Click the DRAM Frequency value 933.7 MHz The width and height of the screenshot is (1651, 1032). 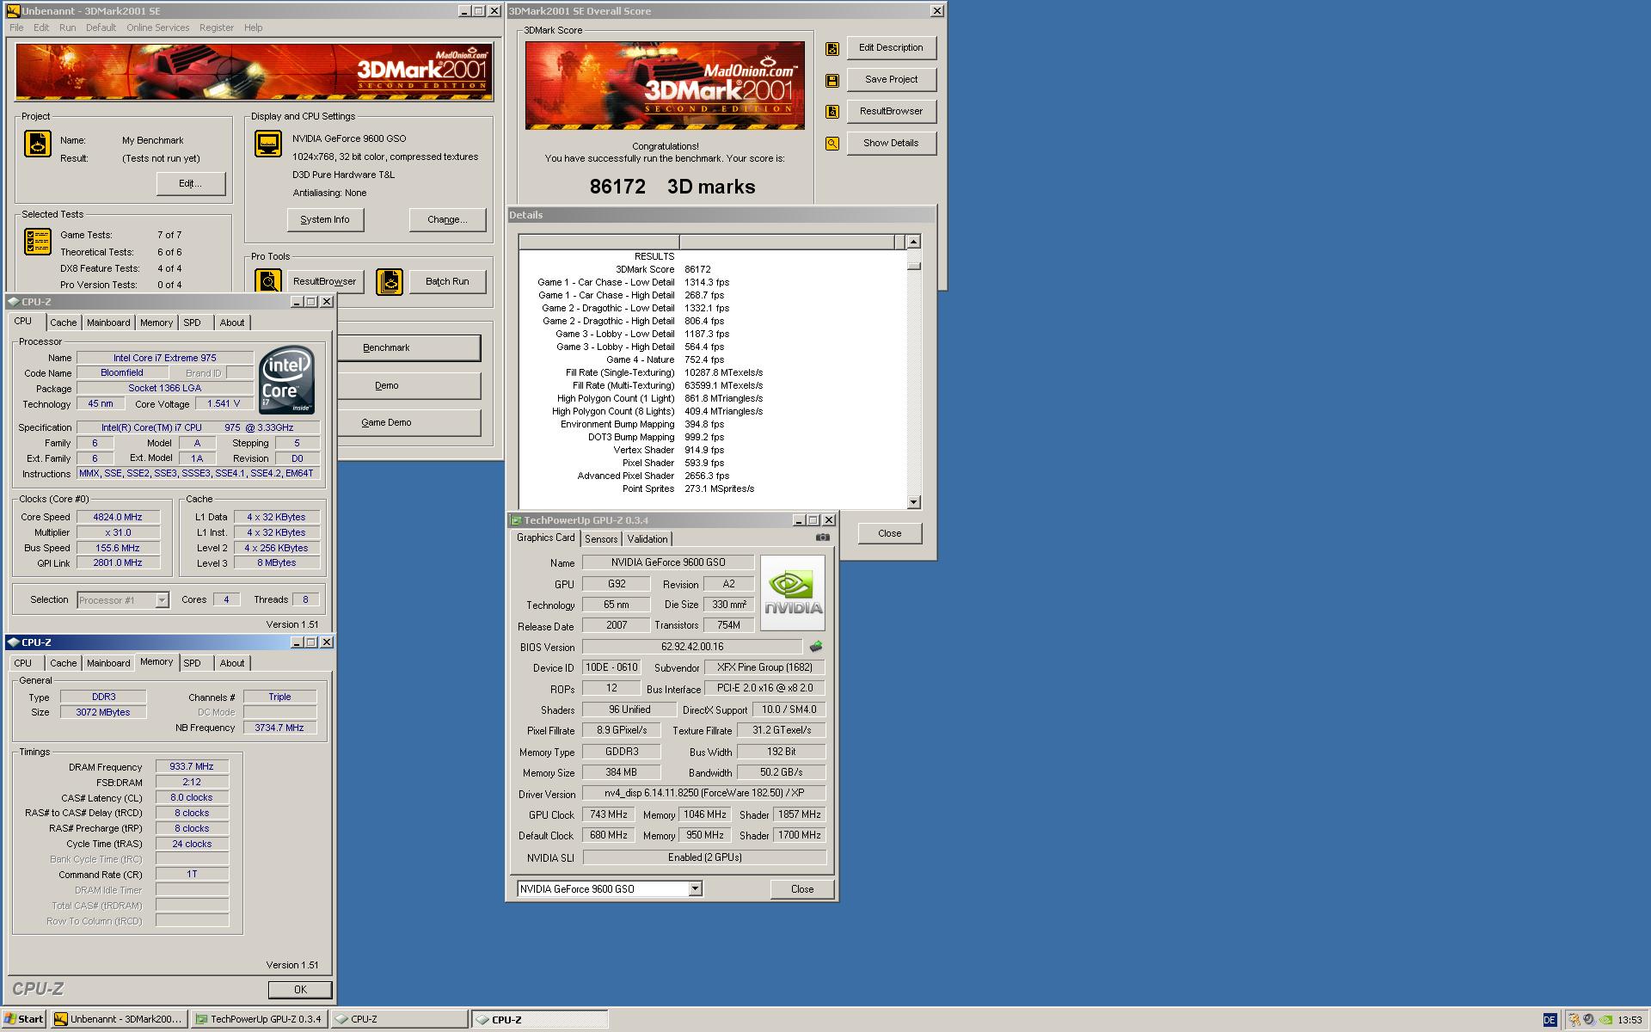click(192, 767)
